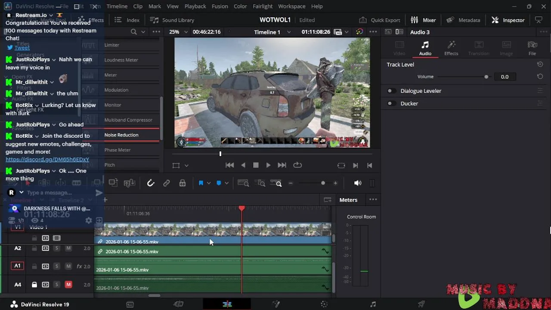Click the detail zoom icon
Image resolution: width=551 pixels, height=310 pixels.
pyautogui.click(x=260, y=183)
